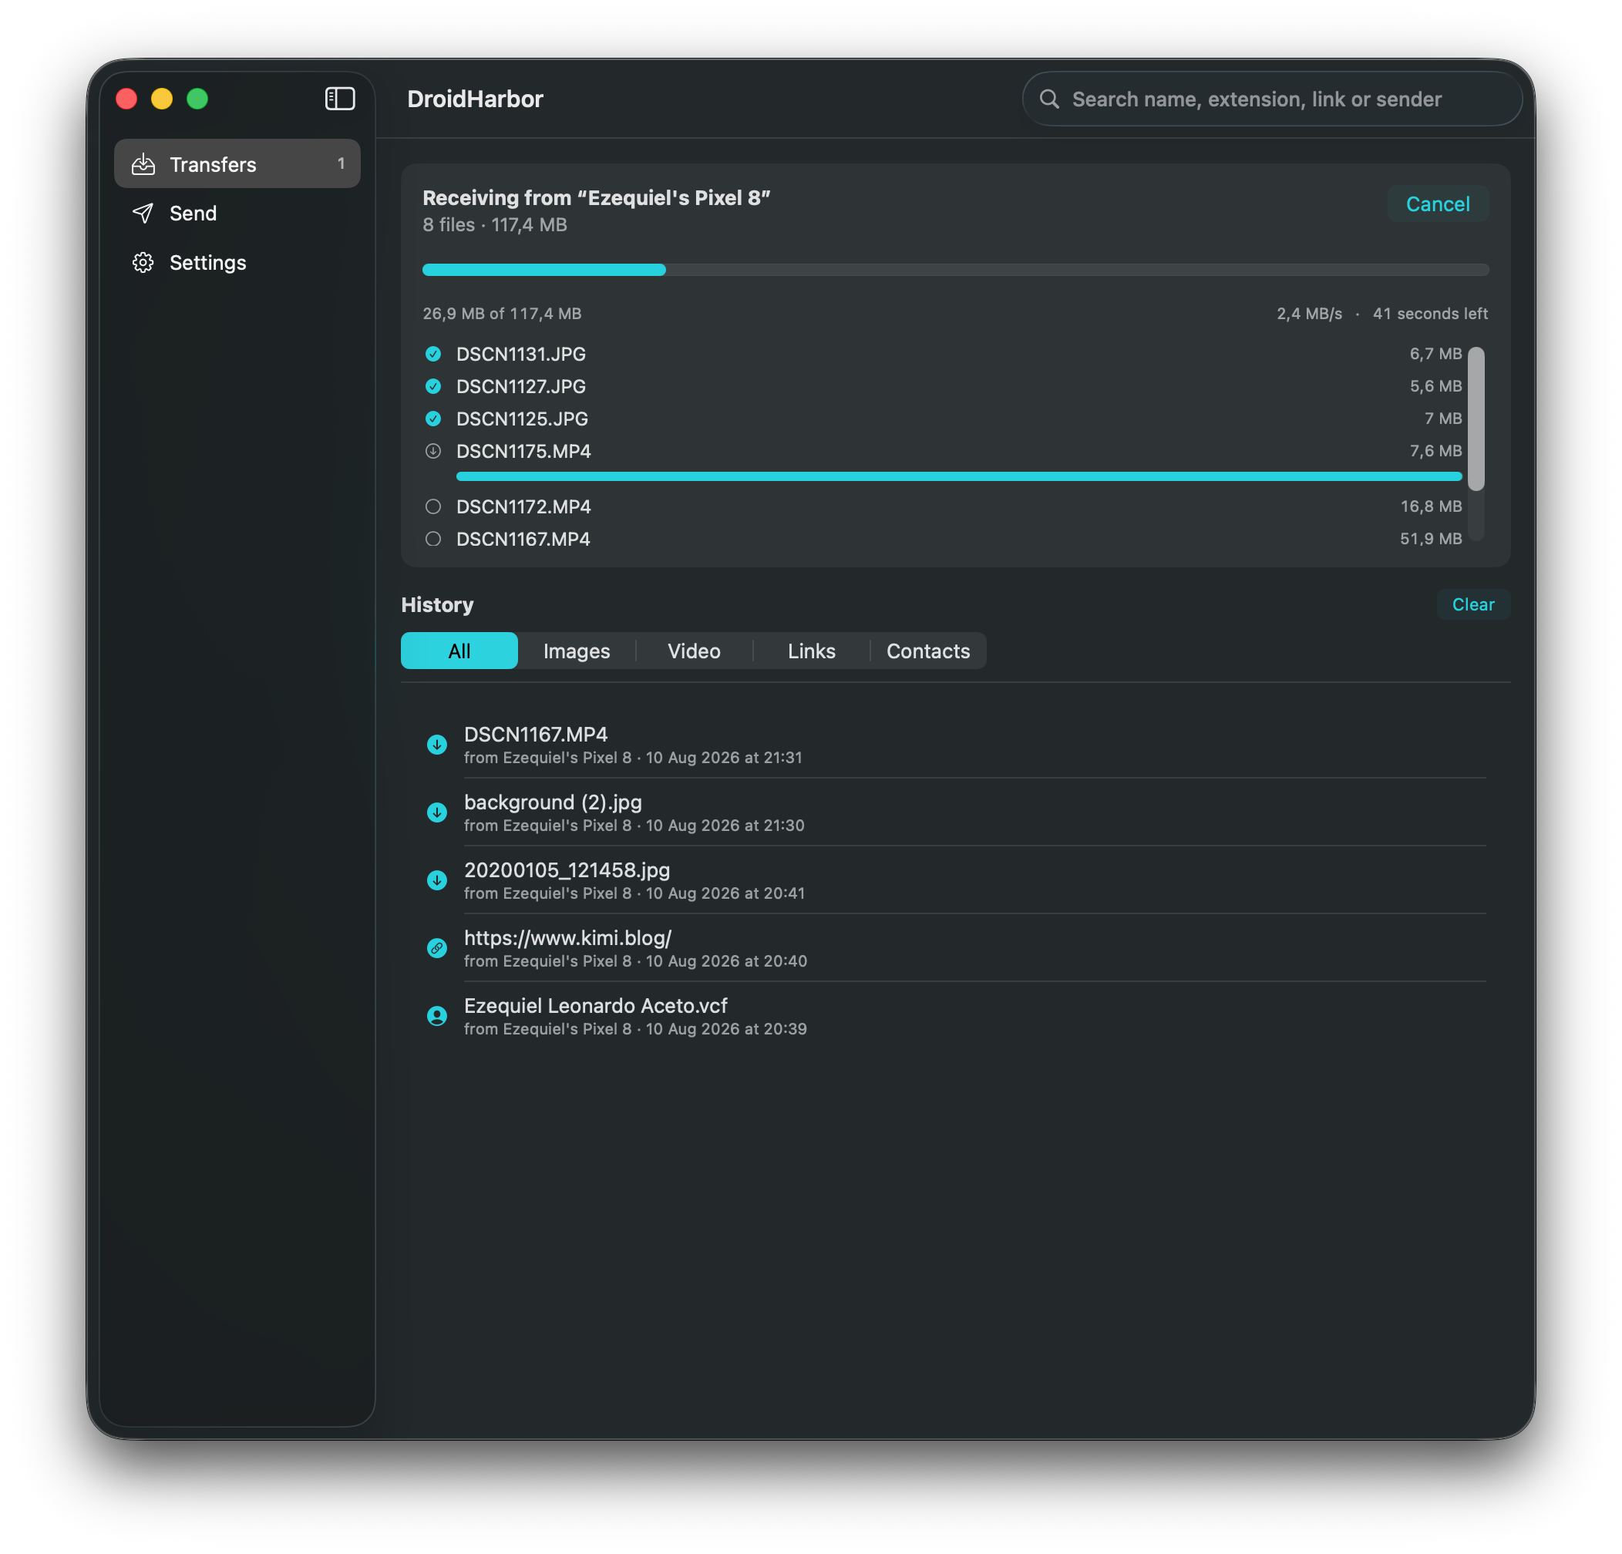The width and height of the screenshot is (1622, 1554).
Task: Open the Settings section in sidebar
Action: (x=237, y=262)
